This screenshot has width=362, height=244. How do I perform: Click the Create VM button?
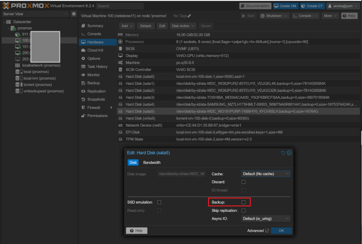click(x=286, y=6)
